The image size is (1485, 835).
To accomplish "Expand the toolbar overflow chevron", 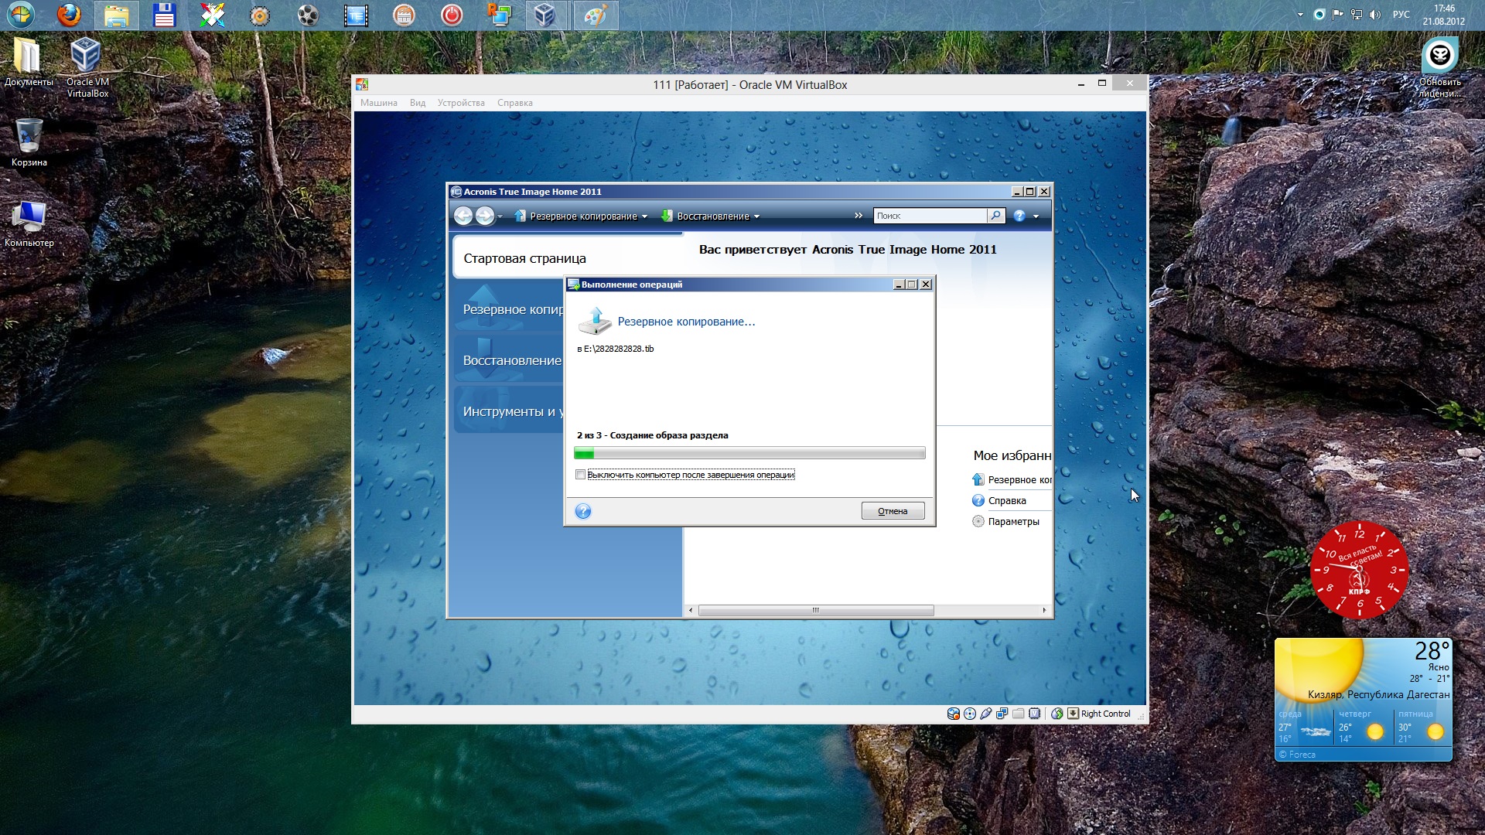I will pyautogui.click(x=859, y=216).
